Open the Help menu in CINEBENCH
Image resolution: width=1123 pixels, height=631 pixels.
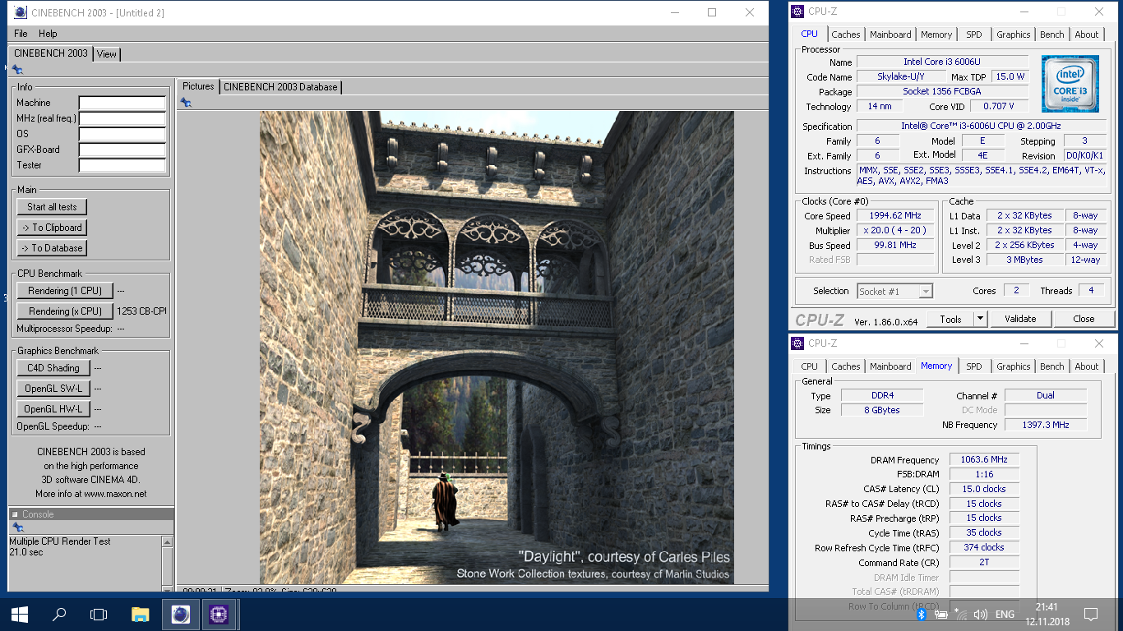pos(48,34)
